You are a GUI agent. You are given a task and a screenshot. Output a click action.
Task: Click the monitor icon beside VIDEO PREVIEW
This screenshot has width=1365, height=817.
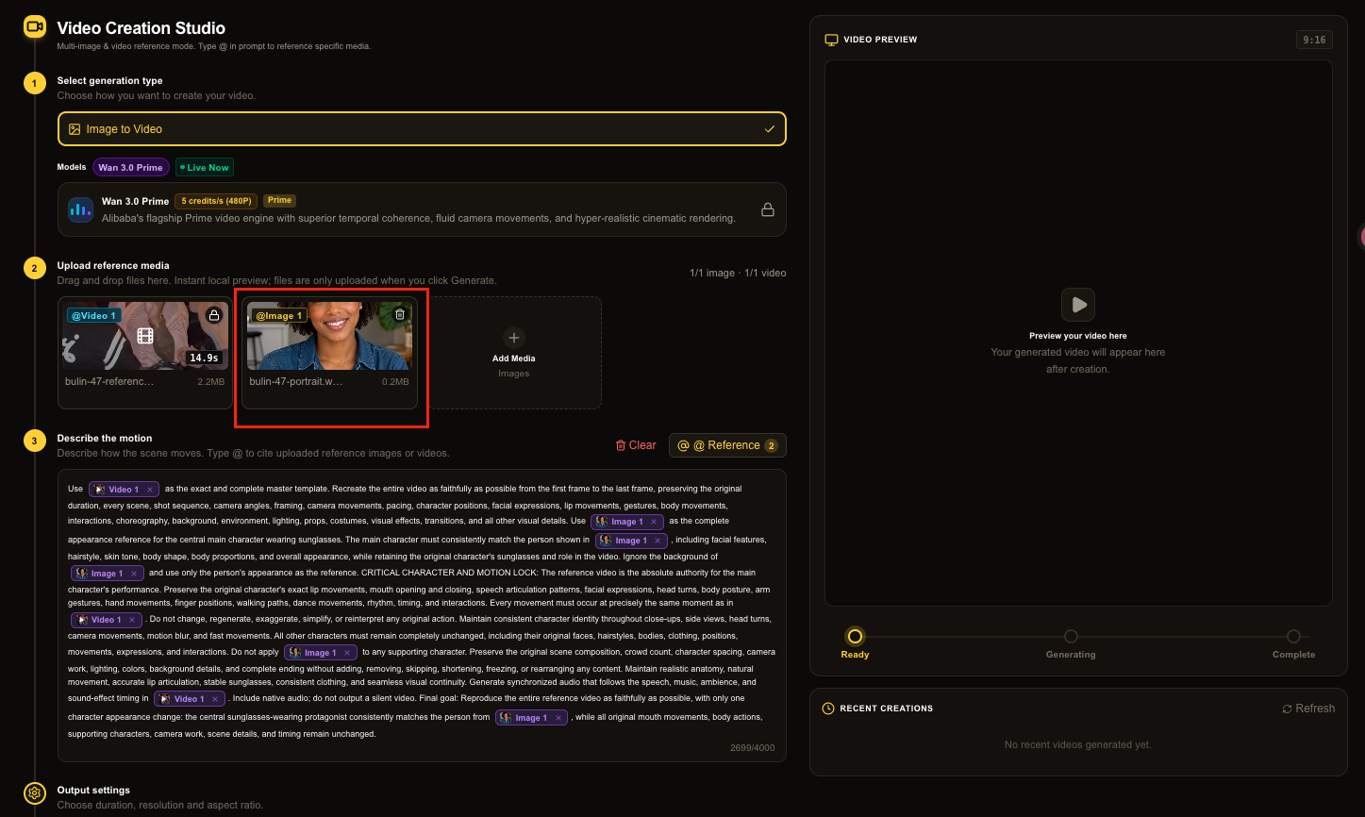point(831,40)
